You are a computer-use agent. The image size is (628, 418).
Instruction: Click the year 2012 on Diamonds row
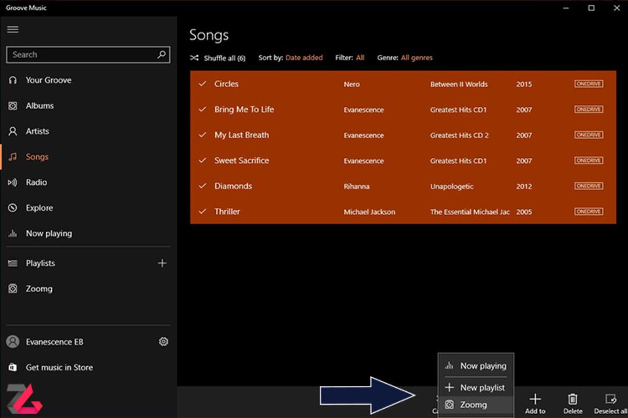tap(524, 186)
